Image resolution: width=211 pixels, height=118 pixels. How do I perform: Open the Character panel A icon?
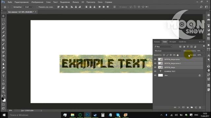209,55
